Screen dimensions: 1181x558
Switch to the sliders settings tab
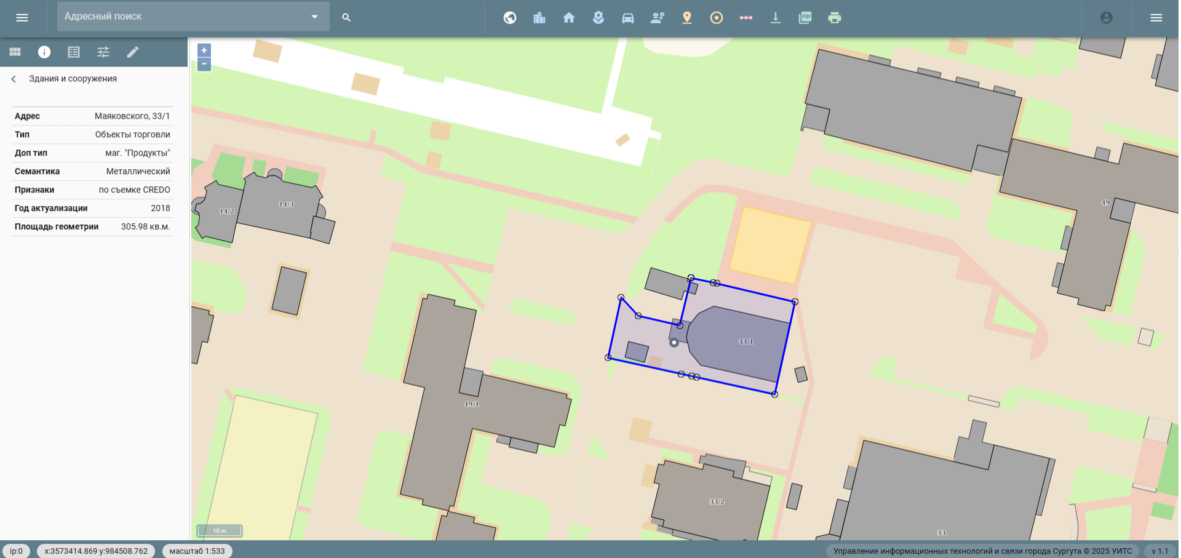(x=103, y=52)
